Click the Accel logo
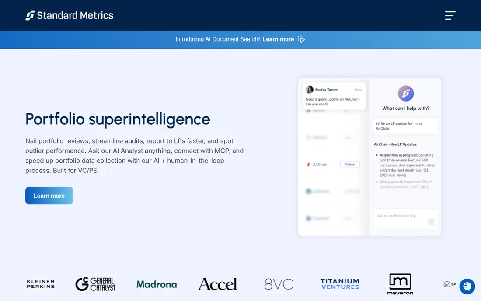 pyautogui.click(x=217, y=284)
